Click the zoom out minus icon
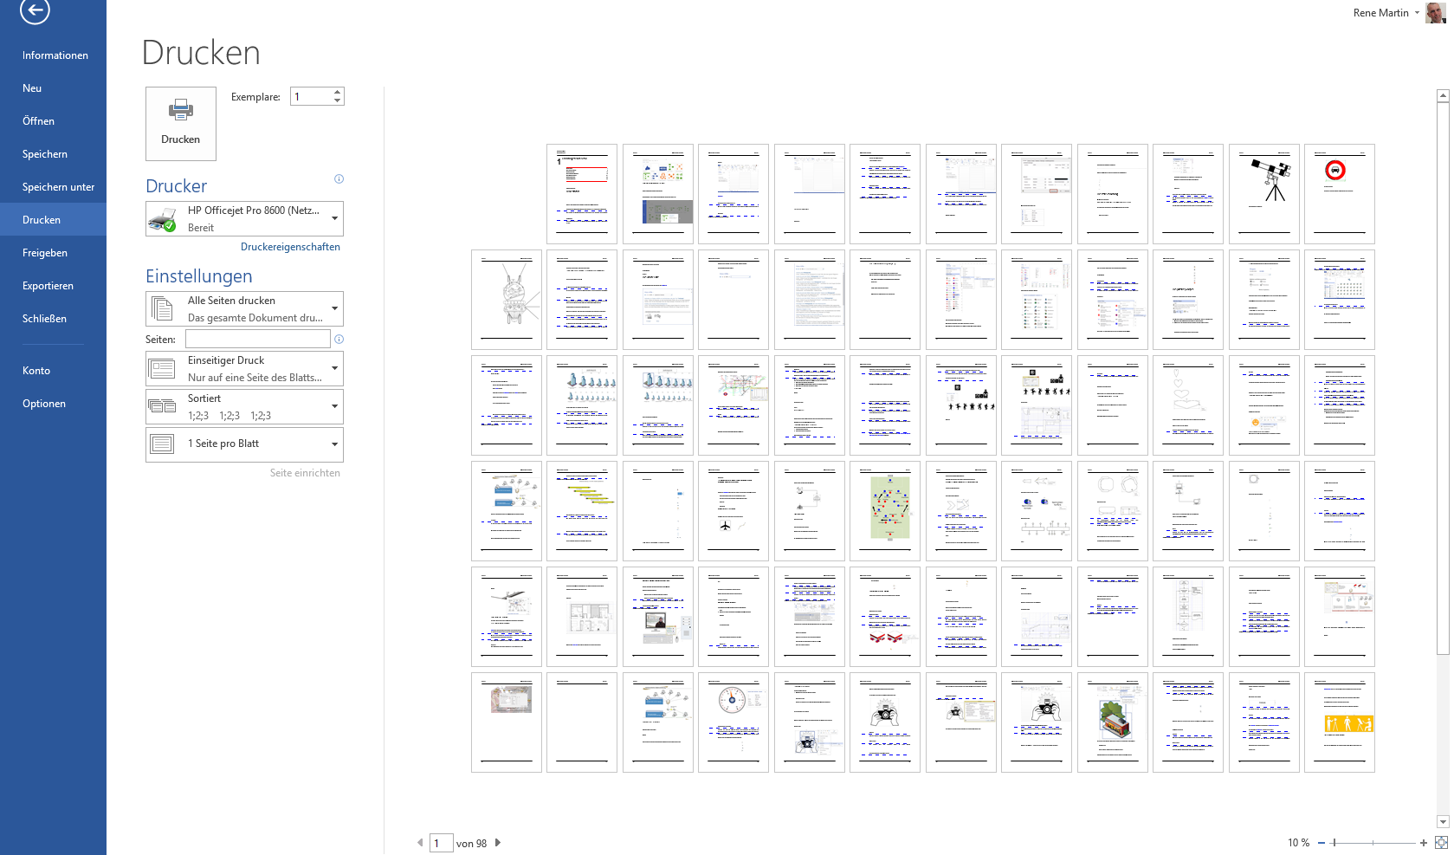 click(1322, 843)
